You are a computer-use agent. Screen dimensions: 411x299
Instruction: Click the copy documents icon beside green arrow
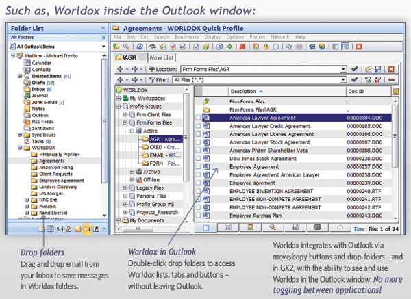coord(219,47)
